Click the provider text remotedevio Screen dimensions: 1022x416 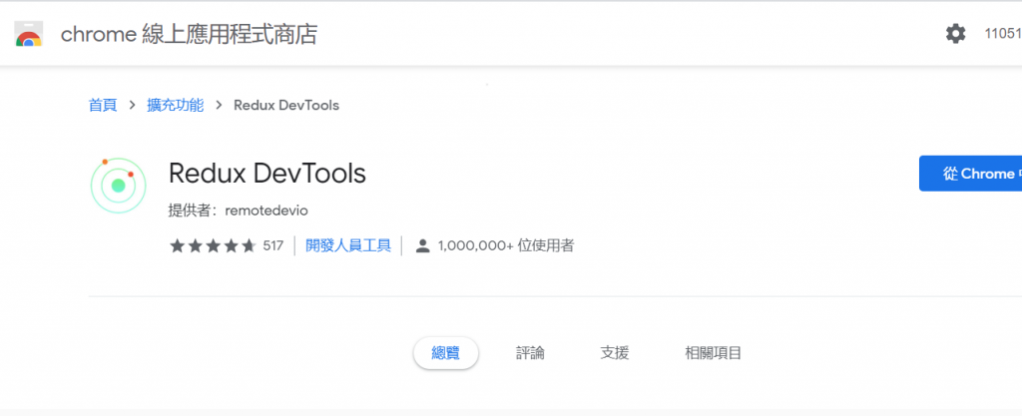point(265,210)
